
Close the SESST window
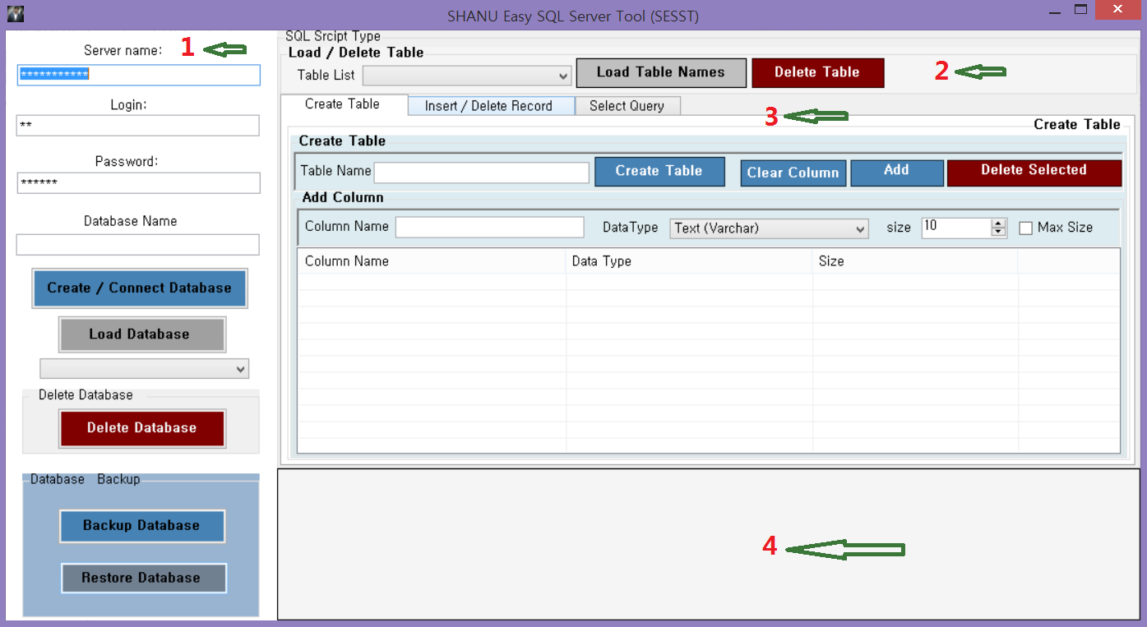[x=1117, y=10]
